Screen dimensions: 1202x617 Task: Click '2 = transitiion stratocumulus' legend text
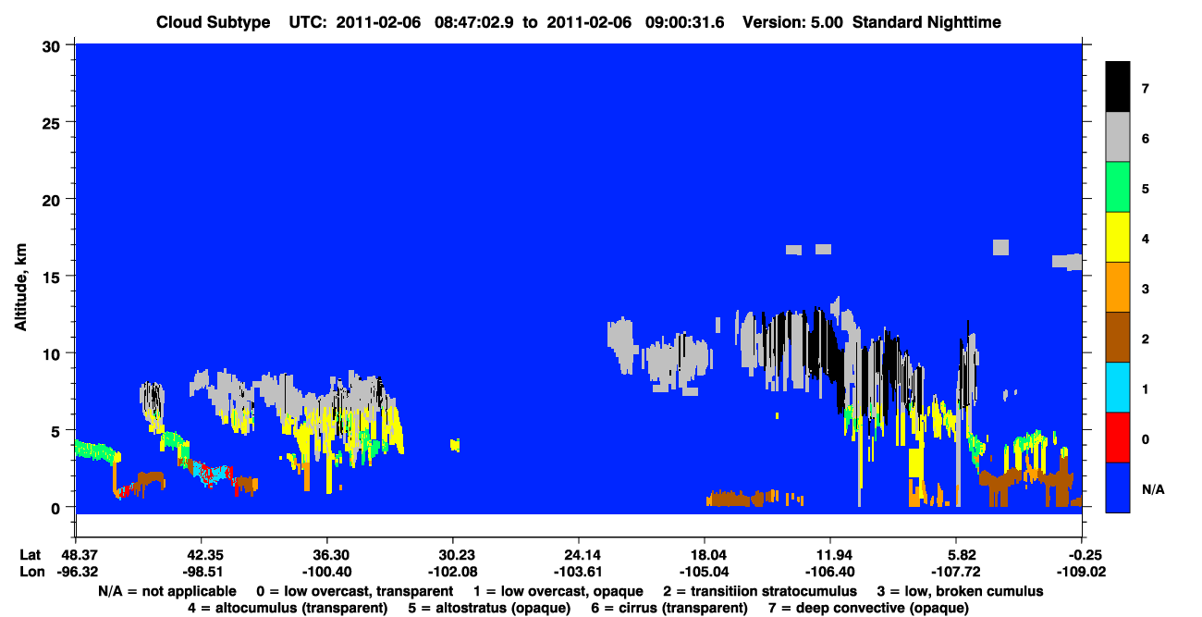(x=760, y=591)
